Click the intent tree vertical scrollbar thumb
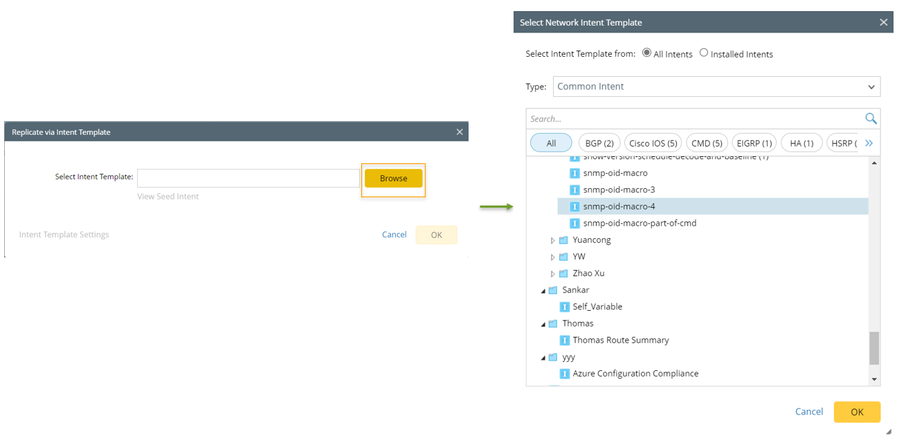Image resolution: width=897 pixels, height=436 pixels. click(874, 347)
